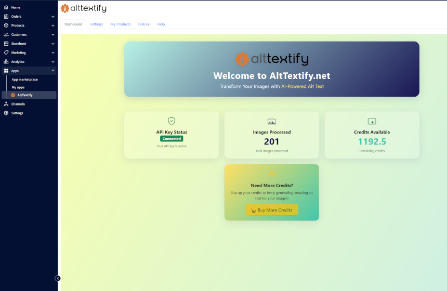Click the Orders label in sidebar

point(16,17)
